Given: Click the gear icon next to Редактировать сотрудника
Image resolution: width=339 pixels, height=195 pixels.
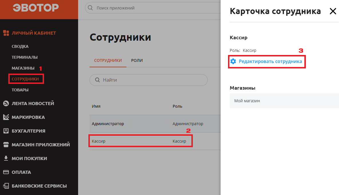Looking at the screenshot, I should coord(233,61).
